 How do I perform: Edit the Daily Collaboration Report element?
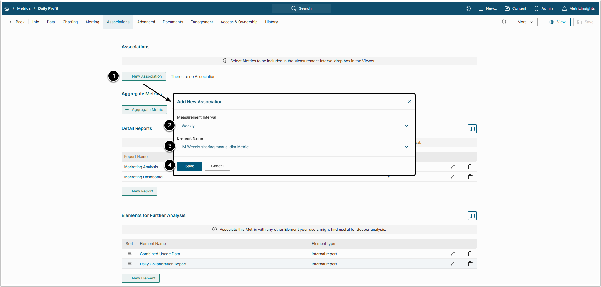pyautogui.click(x=453, y=264)
